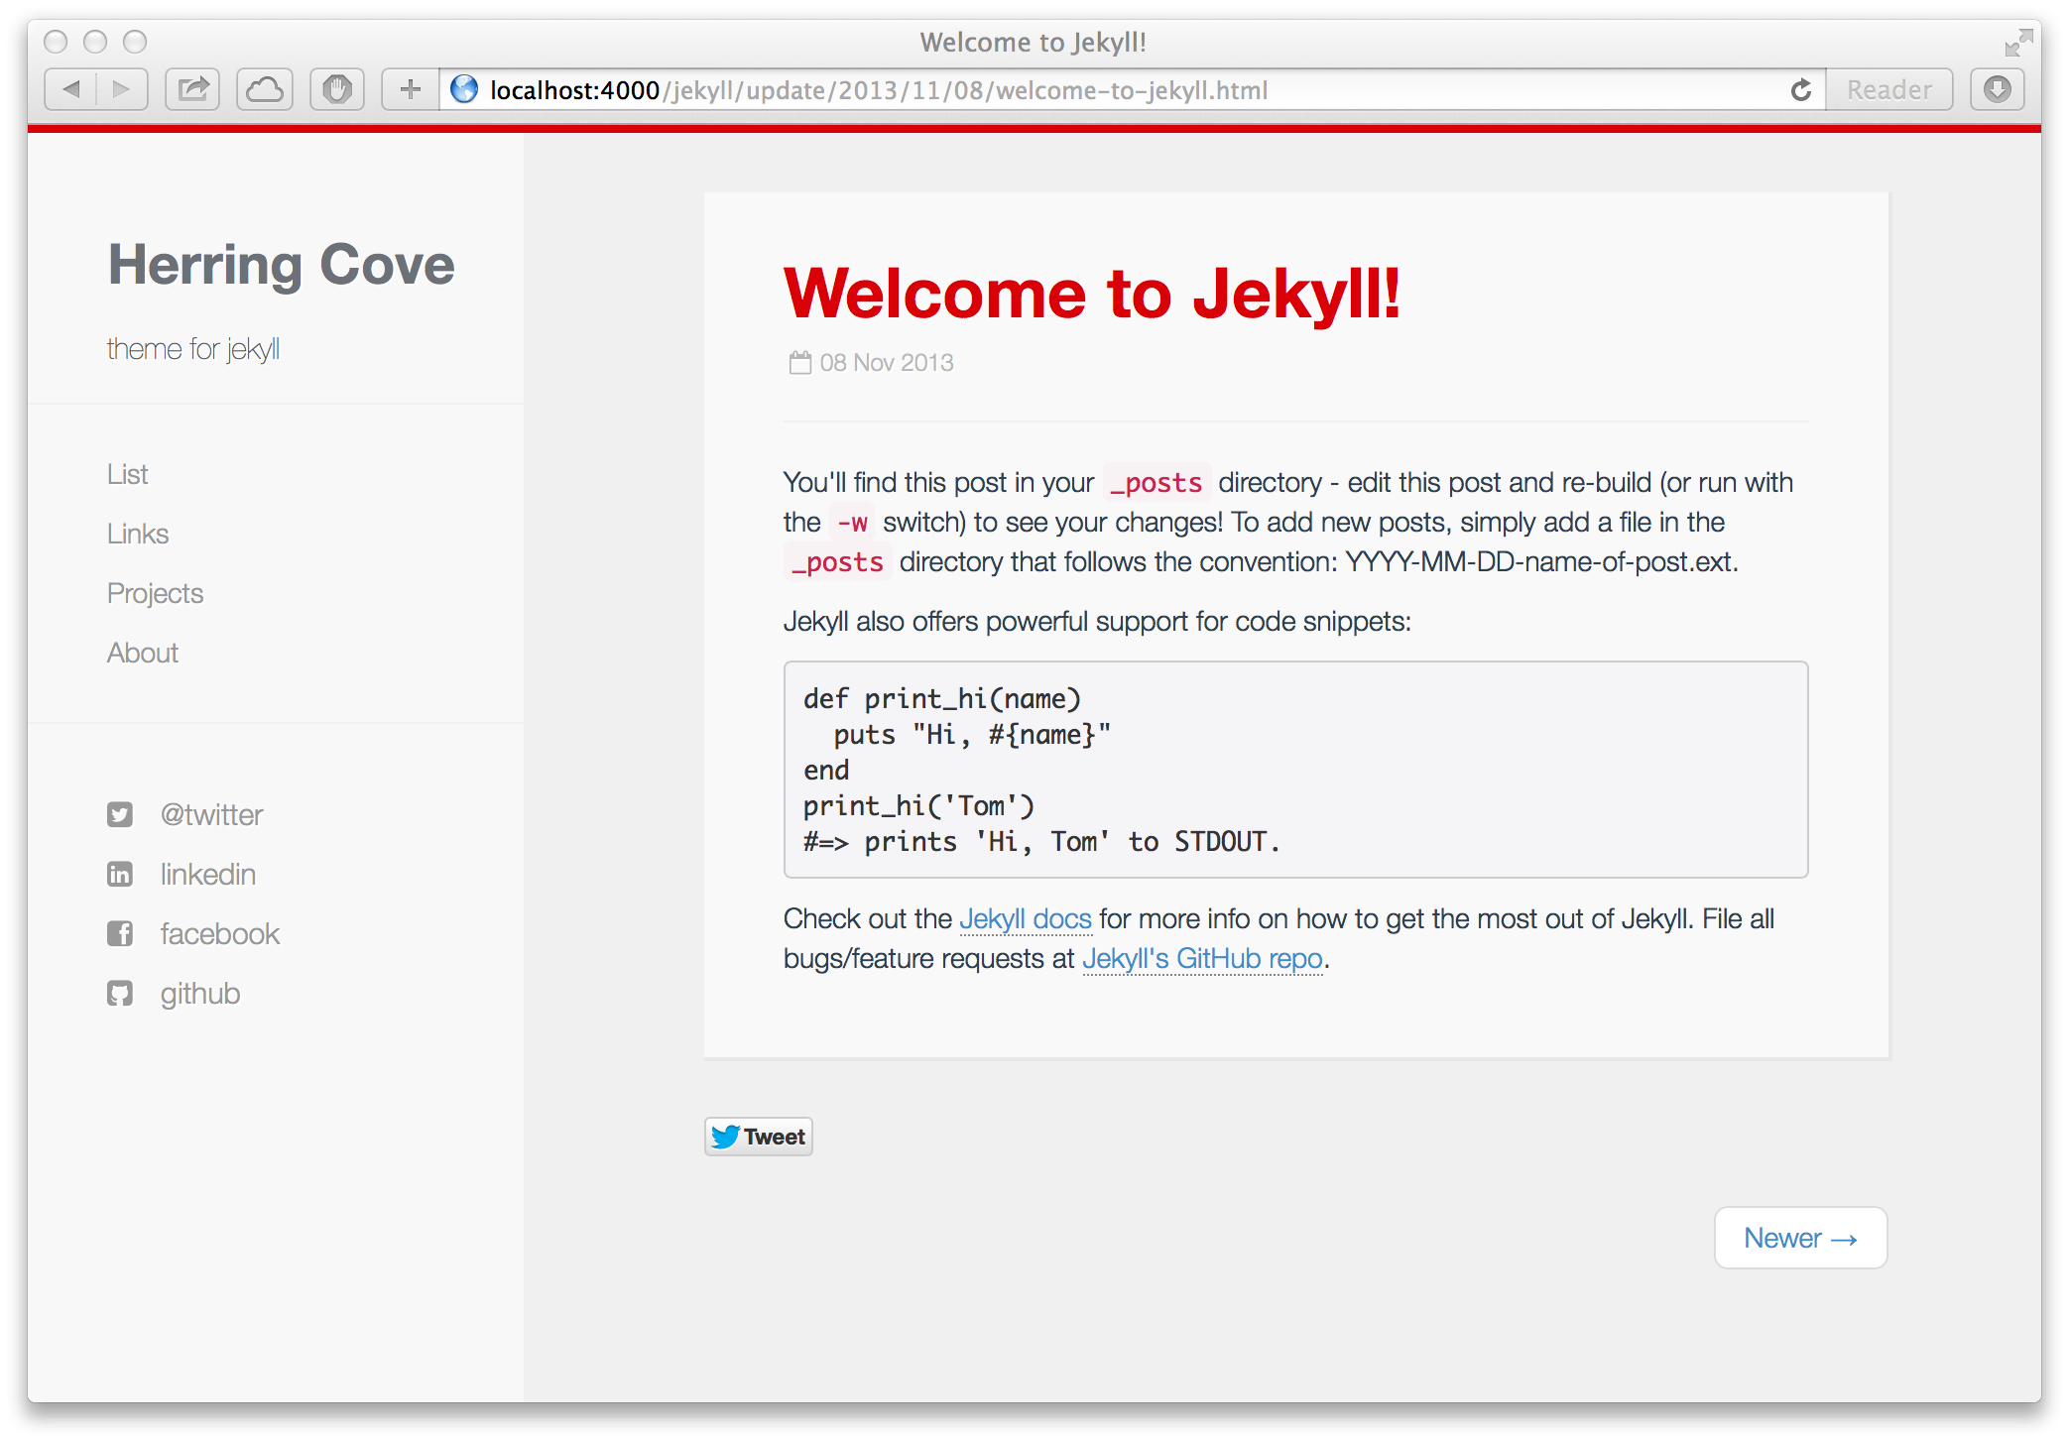Screen dimensions: 2069x1442
Task: Click the browser forward arrow button
Action: (x=121, y=90)
